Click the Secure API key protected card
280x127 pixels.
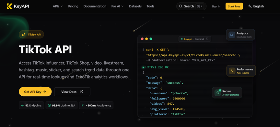click(x=227, y=93)
